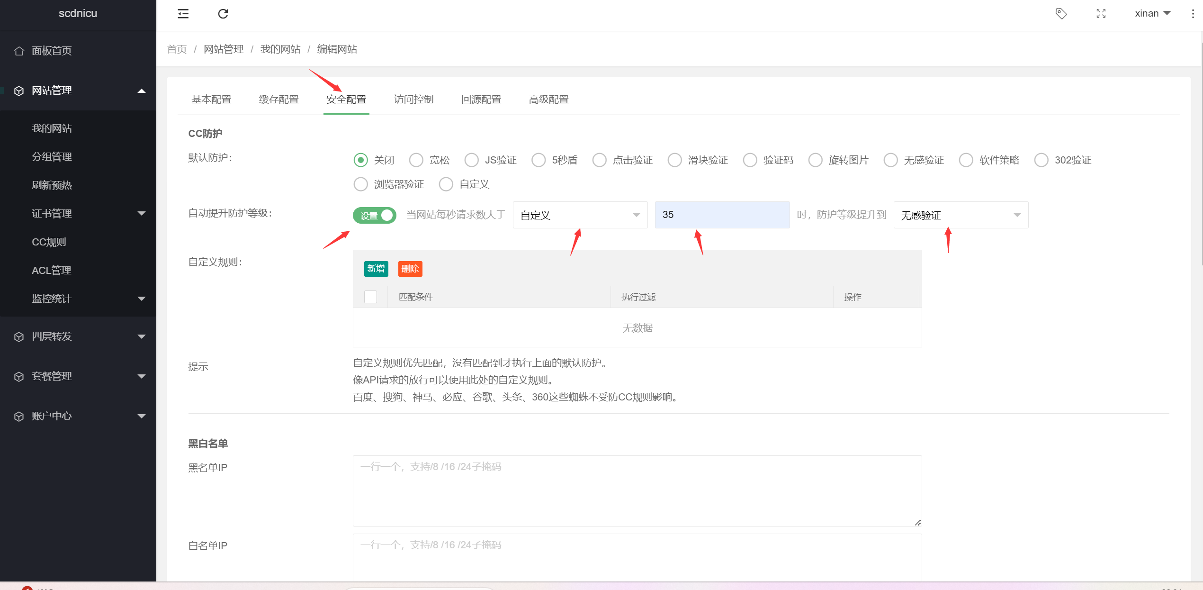Enable 自动提升防护等级 with the 设置 toggle
Viewport: 1203px width, 590px height.
pos(374,215)
